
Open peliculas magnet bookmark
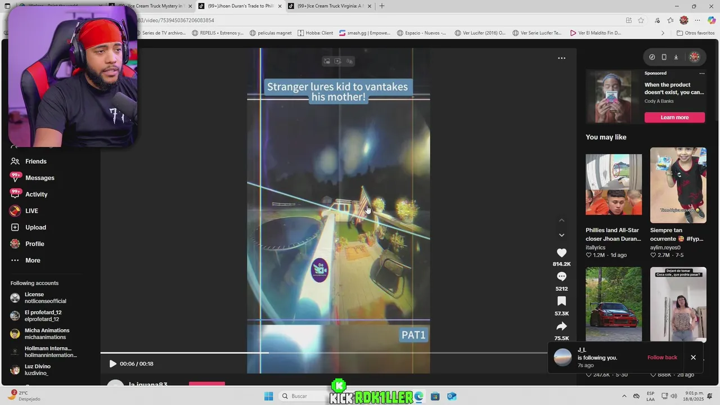271,33
